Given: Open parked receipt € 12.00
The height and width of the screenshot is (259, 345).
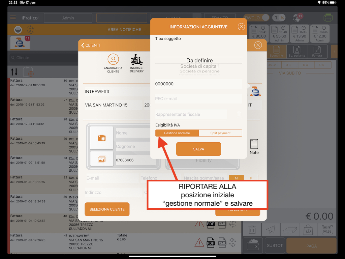Looking at the screenshot, I should click(x=320, y=33).
